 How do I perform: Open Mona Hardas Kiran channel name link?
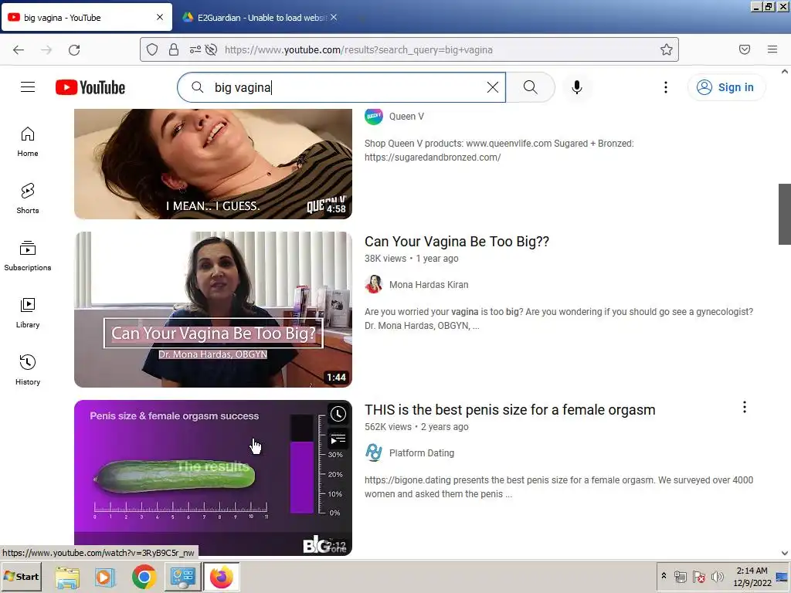pyautogui.click(x=429, y=285)
